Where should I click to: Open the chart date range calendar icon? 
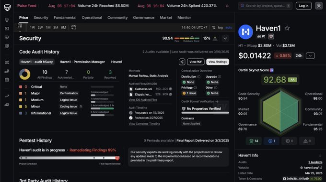click(x=74, y=27)
